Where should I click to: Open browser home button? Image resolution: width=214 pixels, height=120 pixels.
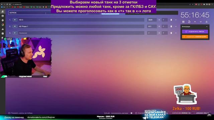[10, 4]
